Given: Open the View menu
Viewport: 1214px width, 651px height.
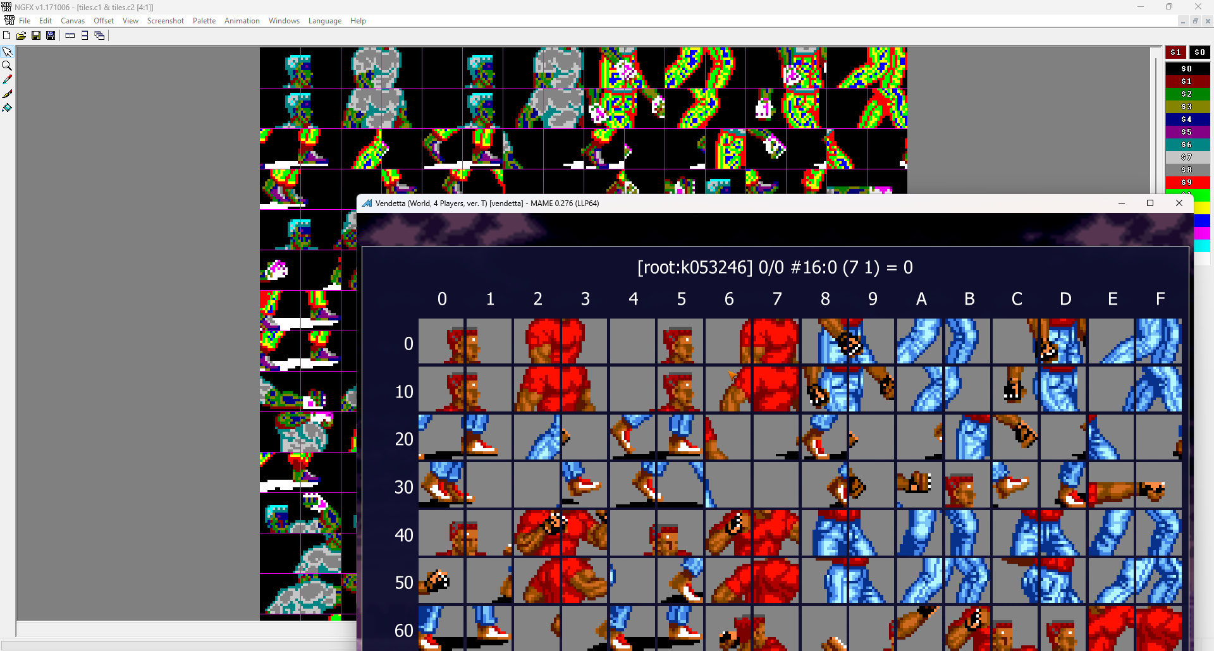Looking at the screenshot, I should (x=130, y=21).
